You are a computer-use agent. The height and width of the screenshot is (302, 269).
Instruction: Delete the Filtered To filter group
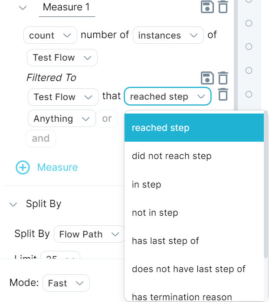(223, 78)
